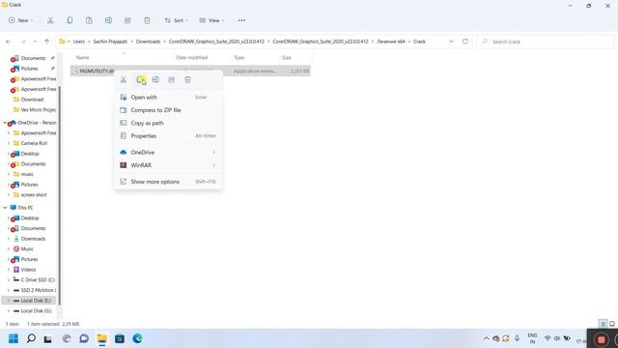Open Videos under This PC
The width and height of the screenshot is (618, 348).
[x=28, y=270]
